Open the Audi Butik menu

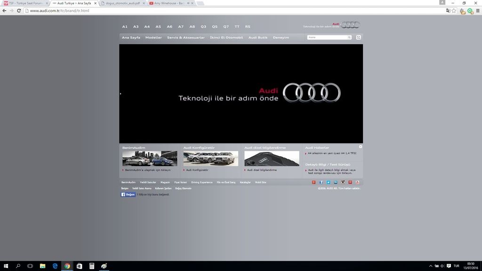click(x=258, y=38)
